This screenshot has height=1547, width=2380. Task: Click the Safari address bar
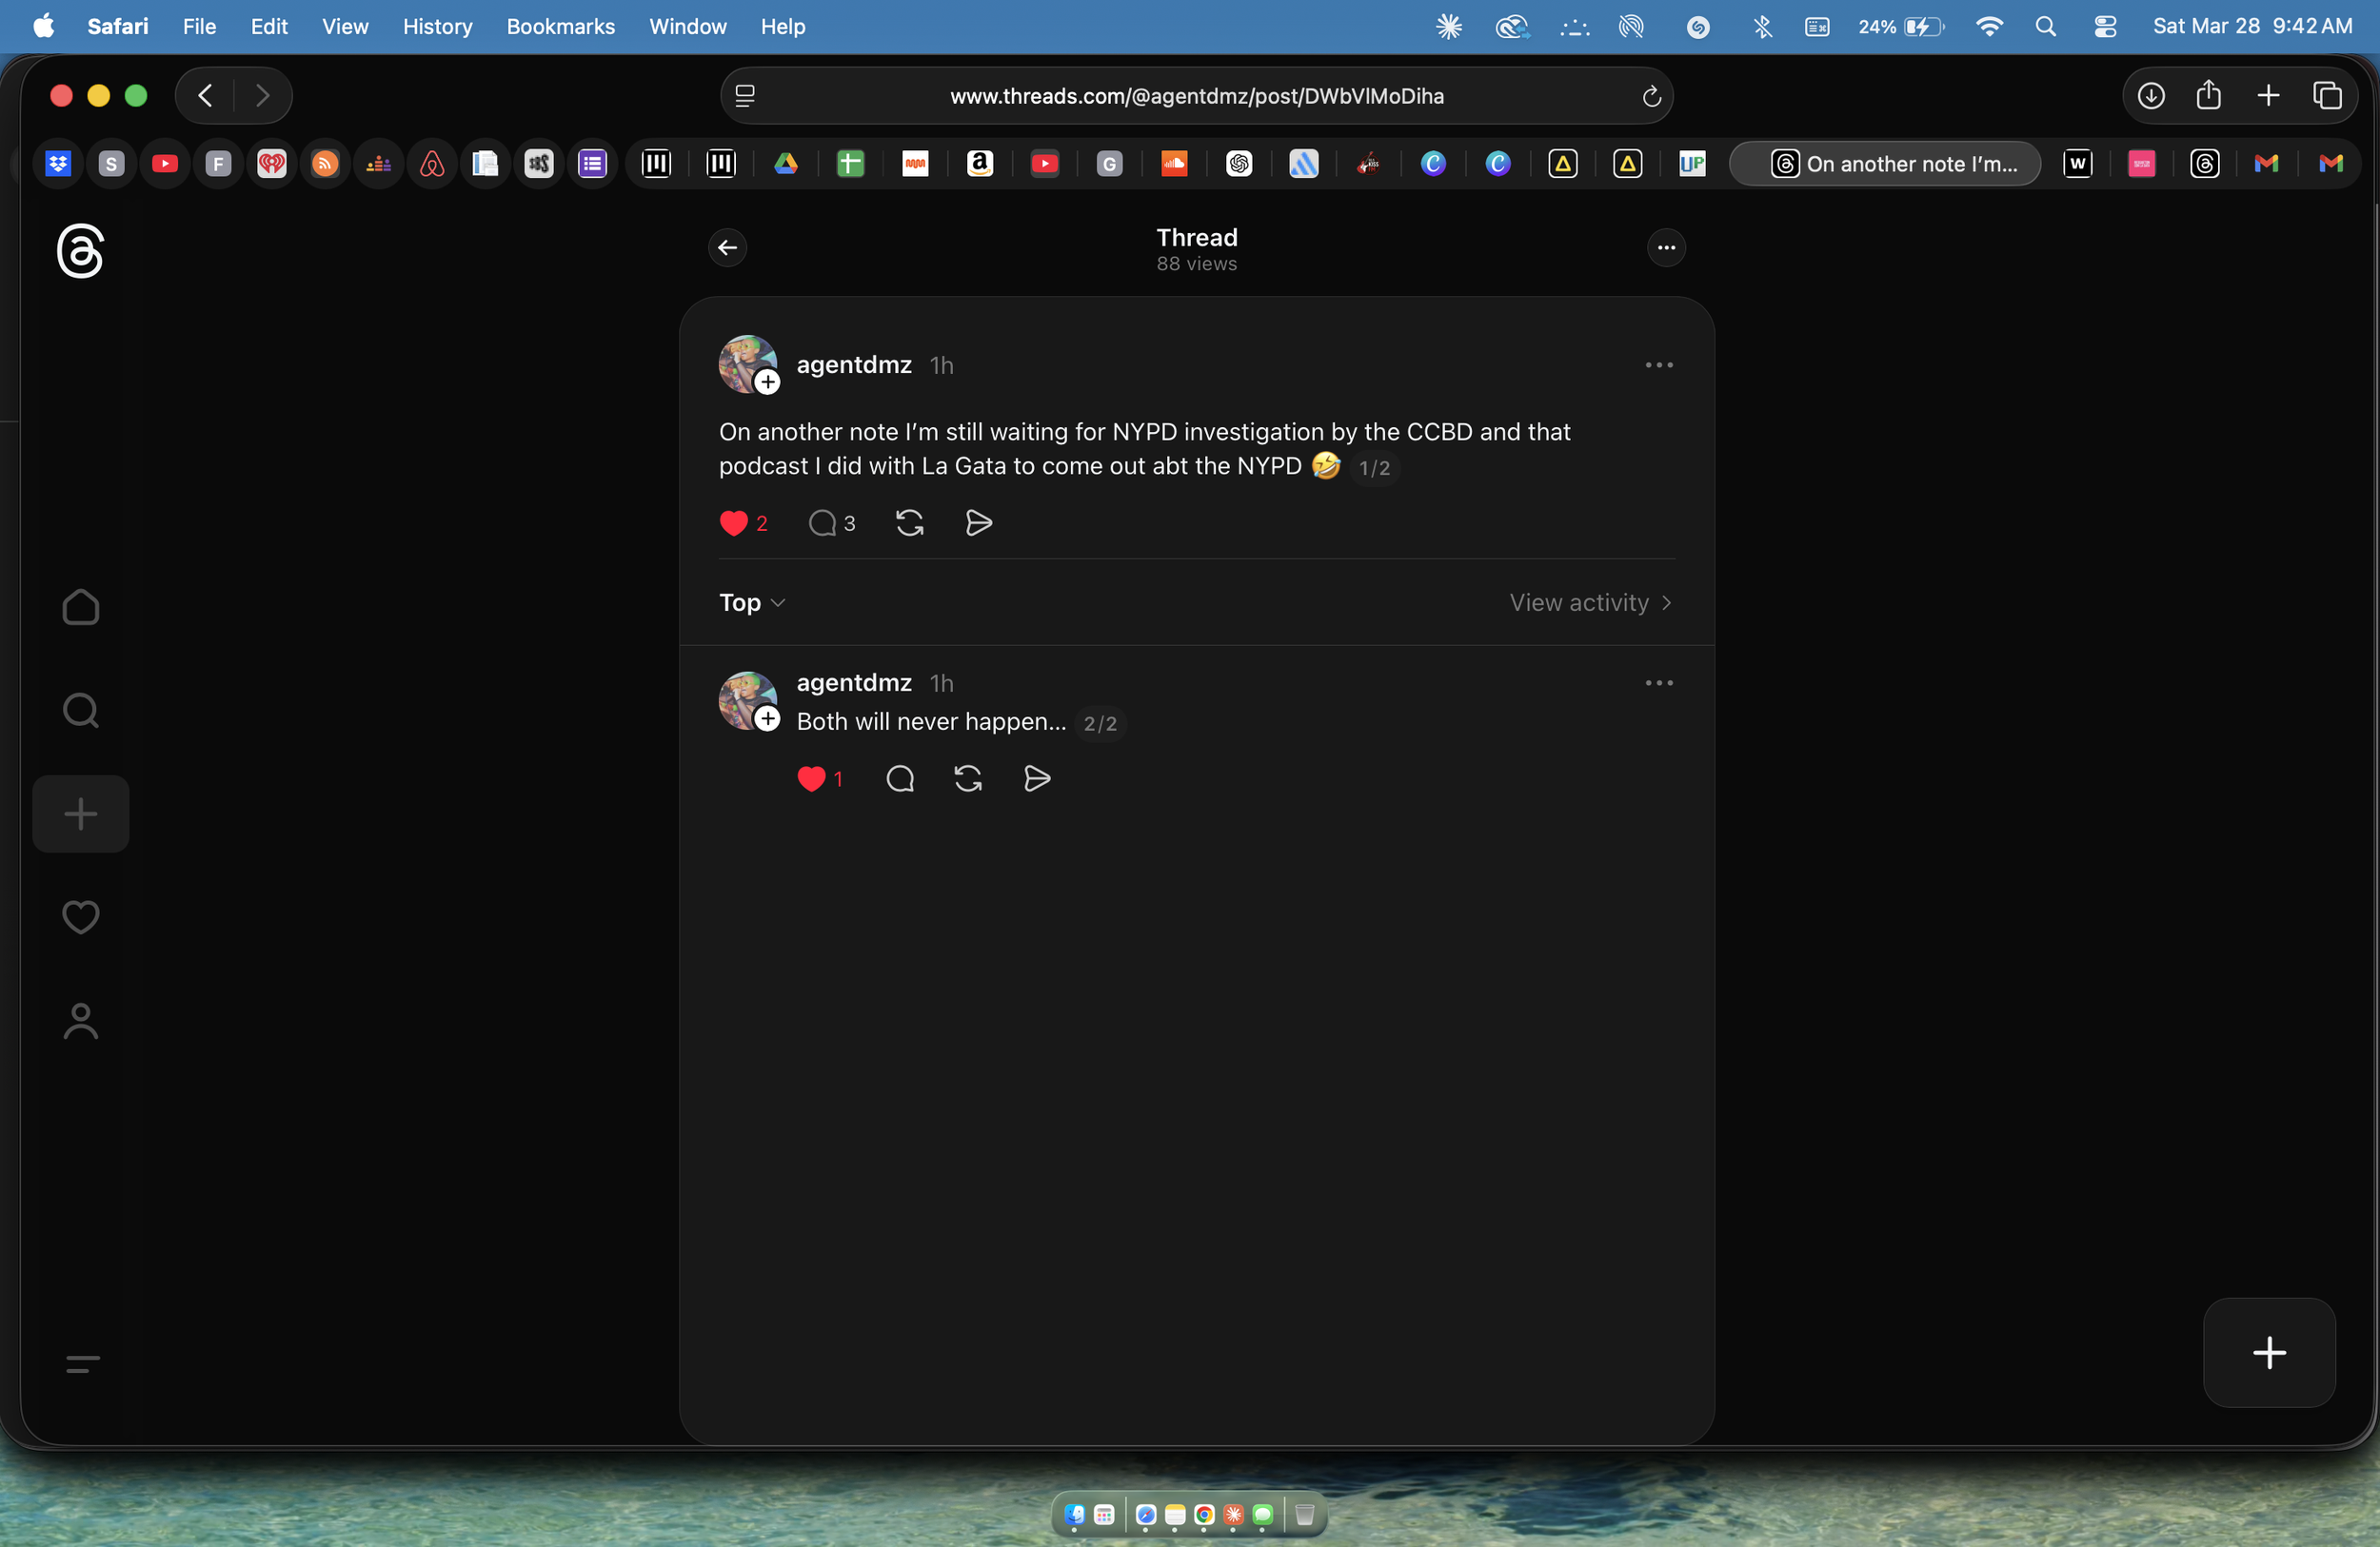1196,96
